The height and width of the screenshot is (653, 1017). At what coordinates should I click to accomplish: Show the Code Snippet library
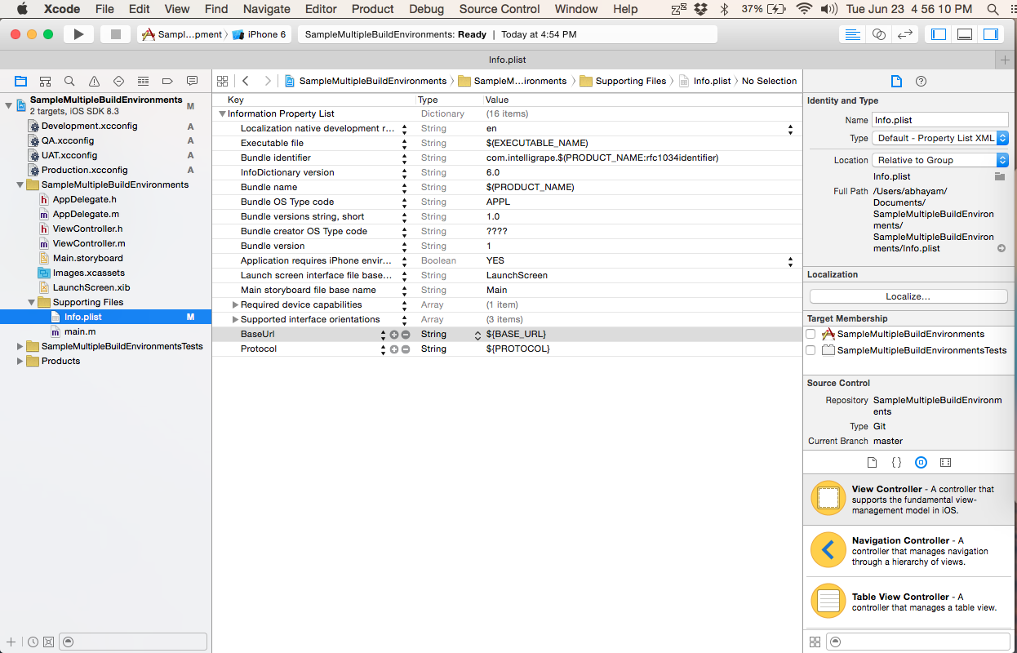click(896, 462)
